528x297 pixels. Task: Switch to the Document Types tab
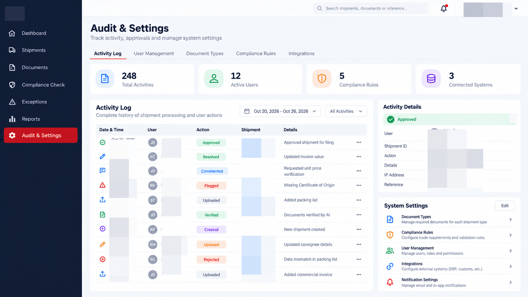[205, 53]
